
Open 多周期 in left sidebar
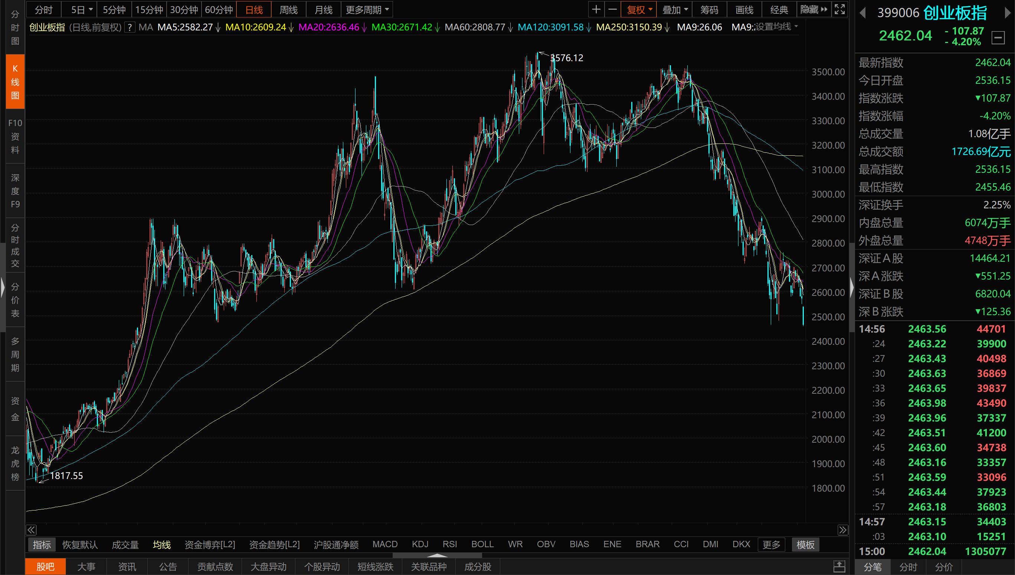[15, 354]
